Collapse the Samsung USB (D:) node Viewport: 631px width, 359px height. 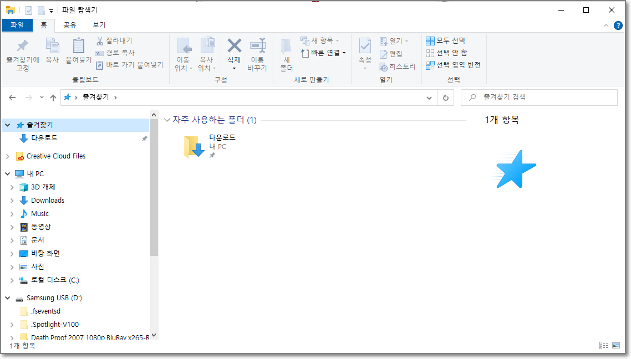click(x=8, y=298)
